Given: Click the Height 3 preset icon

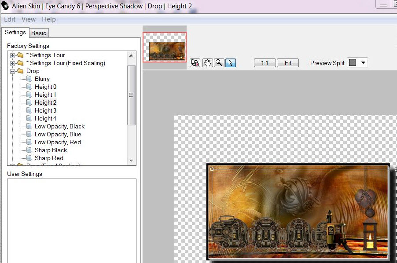Looking at the screenshot, I should coord(29,110).
